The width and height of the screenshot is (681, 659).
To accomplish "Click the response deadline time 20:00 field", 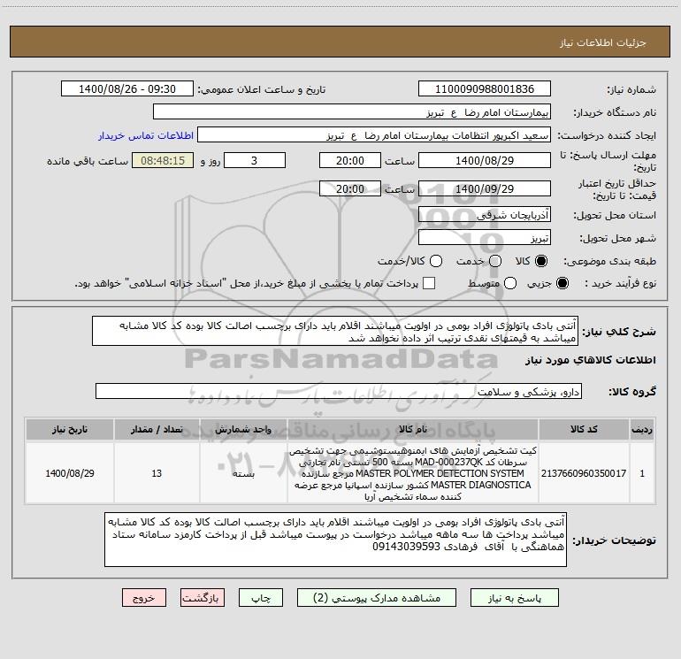I will [350, 160].
